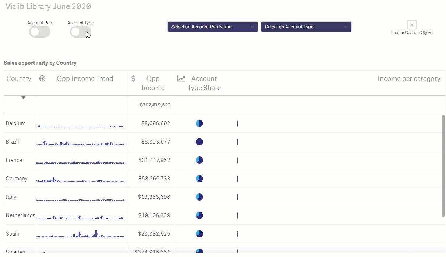
Task: Click the pie chart icon in the Germany row
Action: (x=199, y=179)
